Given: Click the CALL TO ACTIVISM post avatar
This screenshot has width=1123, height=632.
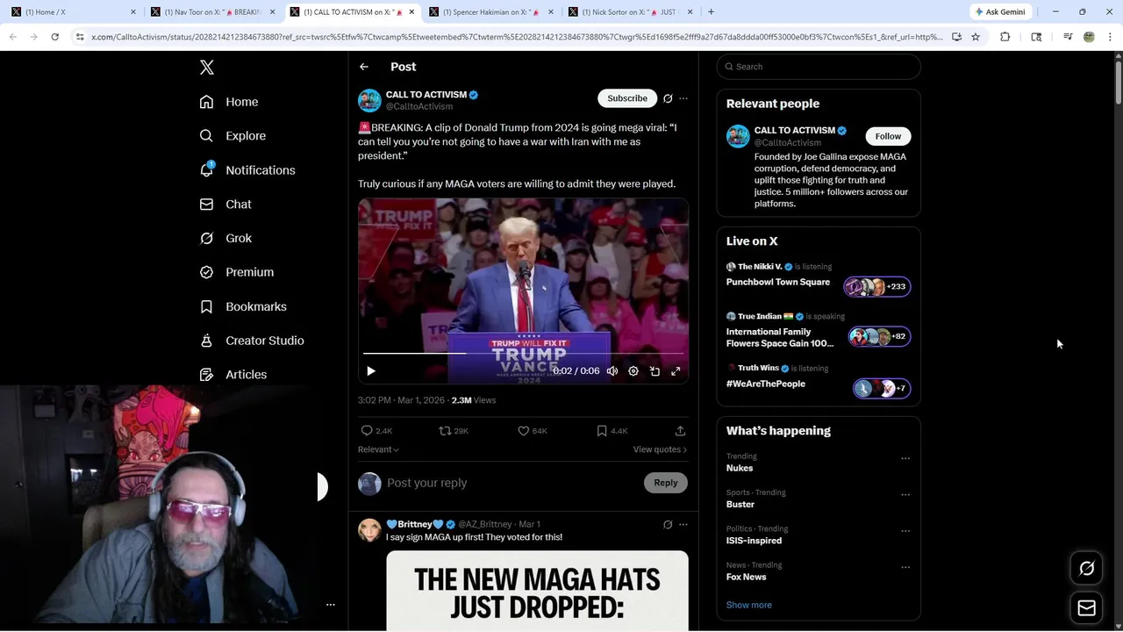Looking at the screenshot, I should 369,100.
